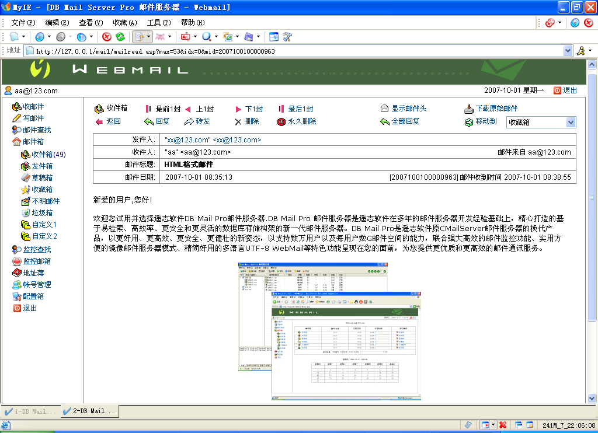The width and height of the screenshot is (598, 433).
Task: Click the 回复 reply icon
Action: [x=149, y=121]
